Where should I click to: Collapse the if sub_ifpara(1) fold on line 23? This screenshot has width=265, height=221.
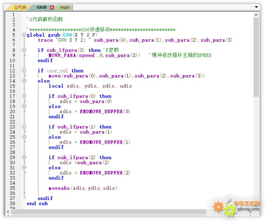pos(24,126)
